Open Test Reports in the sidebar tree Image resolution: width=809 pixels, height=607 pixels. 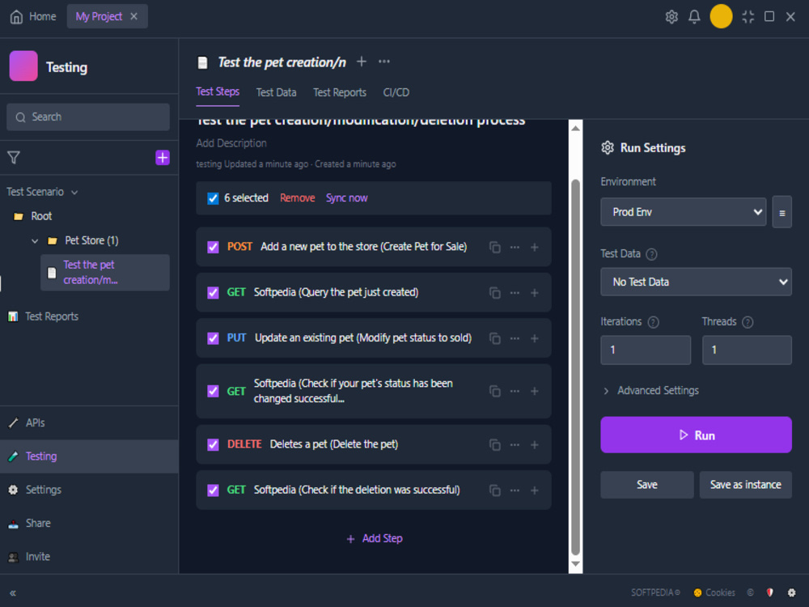44,316
